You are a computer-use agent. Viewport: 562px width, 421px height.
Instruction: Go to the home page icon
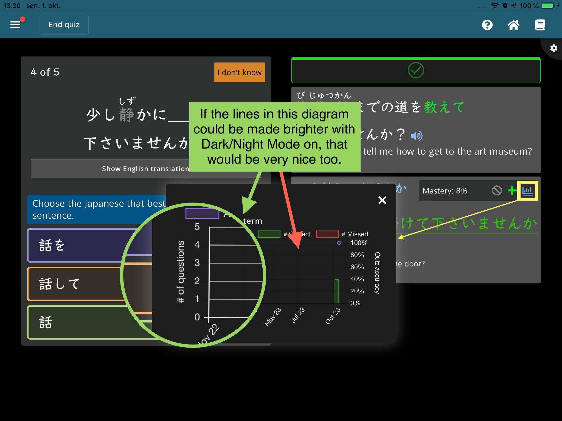[x=513, y=25]
